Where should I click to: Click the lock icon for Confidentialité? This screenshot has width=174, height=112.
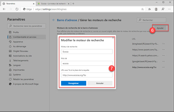[x=10, y=37]
